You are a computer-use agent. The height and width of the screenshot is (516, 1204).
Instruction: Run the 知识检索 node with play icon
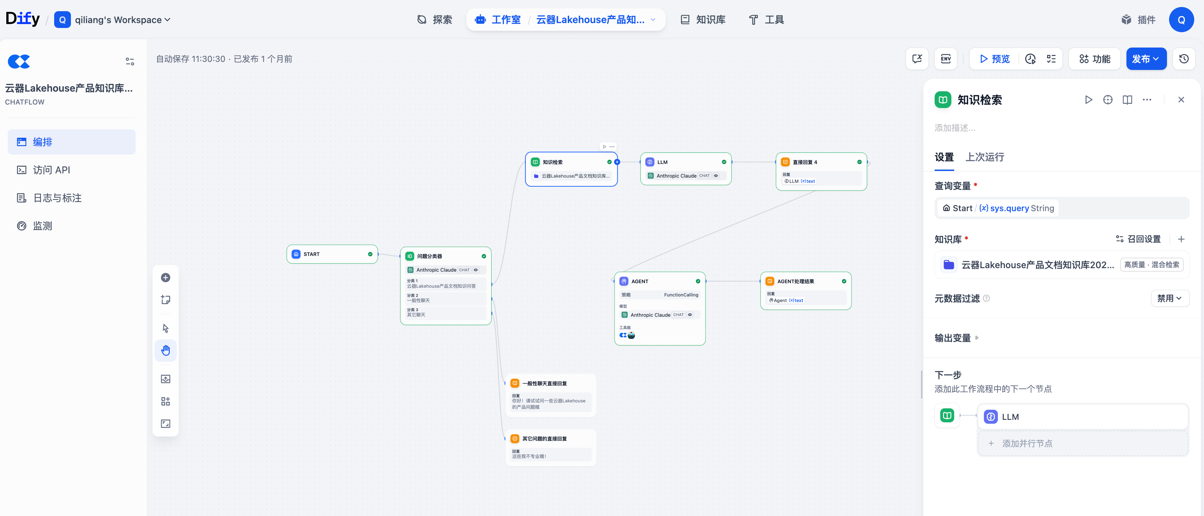[1089, 100]
